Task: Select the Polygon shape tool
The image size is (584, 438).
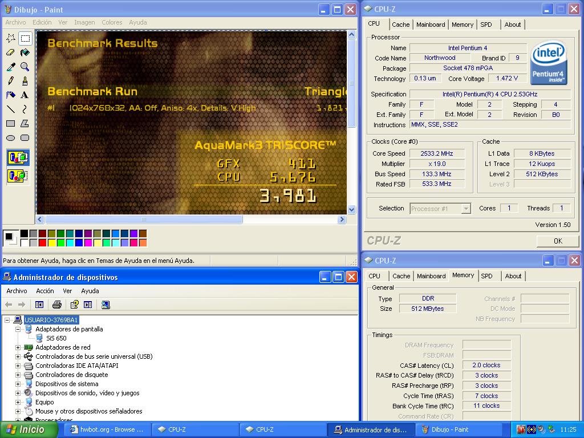Action: pos(25,123)
